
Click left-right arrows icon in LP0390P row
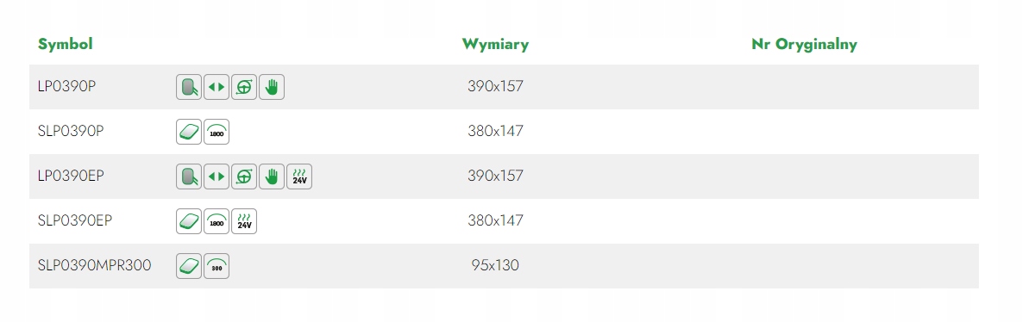pos(217,87)
